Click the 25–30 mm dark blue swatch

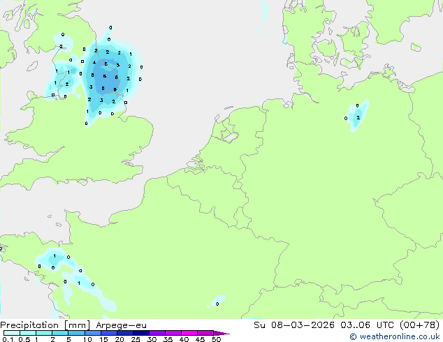141,333
